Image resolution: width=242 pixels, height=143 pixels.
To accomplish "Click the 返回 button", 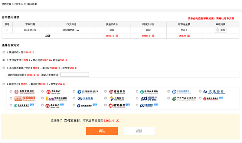I will [139, 131].
